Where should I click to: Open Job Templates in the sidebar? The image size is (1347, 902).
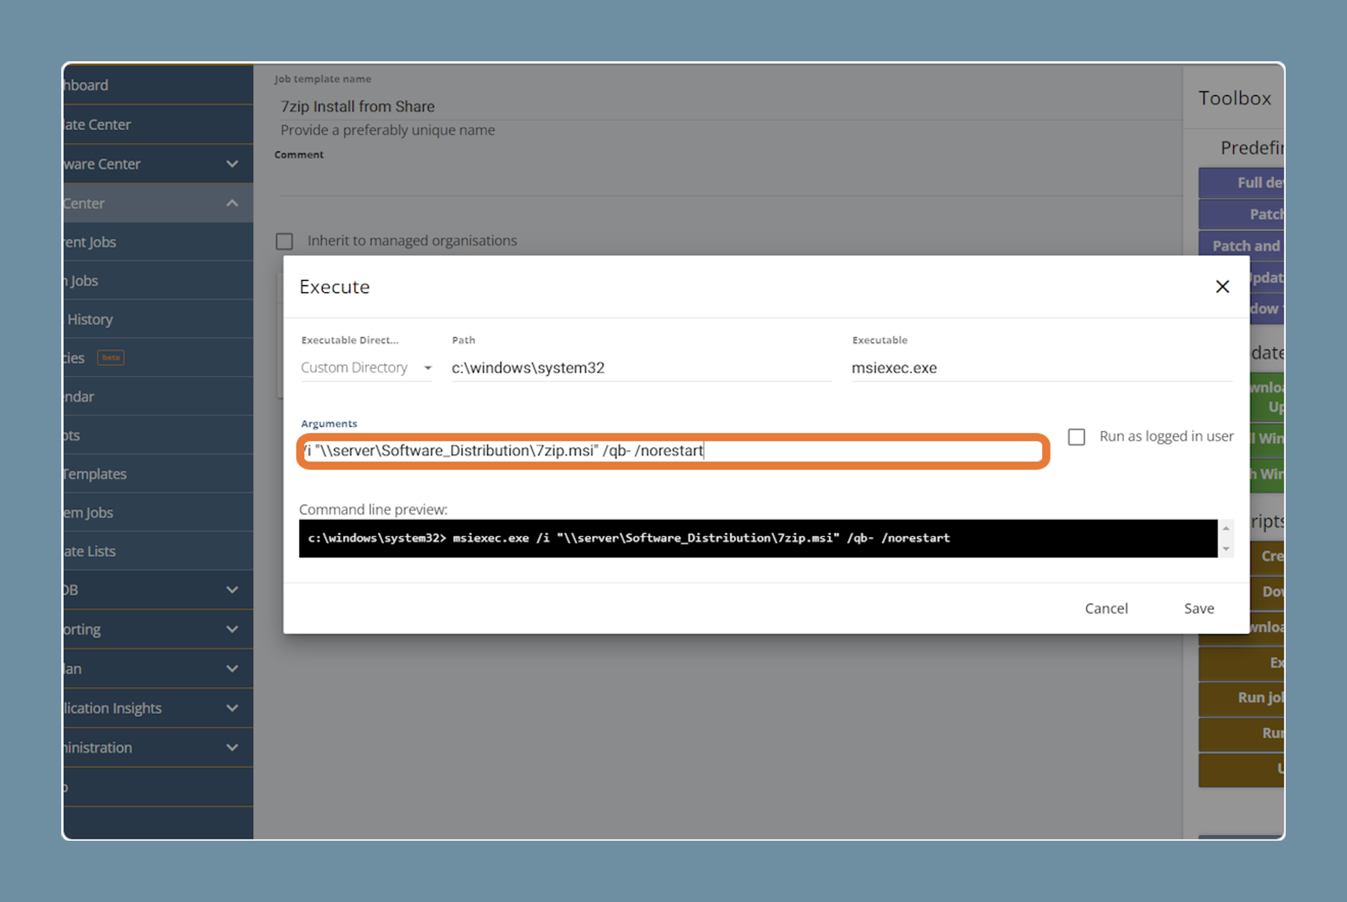pos(158,473)
